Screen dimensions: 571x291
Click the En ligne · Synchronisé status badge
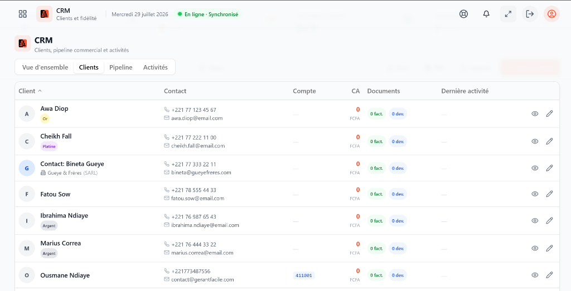tap(208, 14)
